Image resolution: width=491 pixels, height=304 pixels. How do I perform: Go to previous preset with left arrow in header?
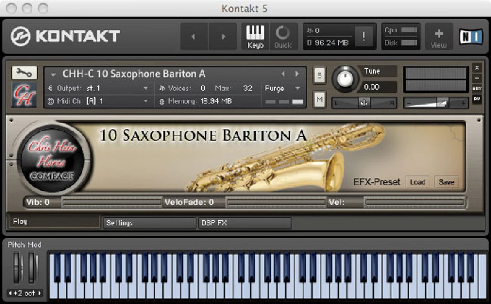[x=194, y=37]
